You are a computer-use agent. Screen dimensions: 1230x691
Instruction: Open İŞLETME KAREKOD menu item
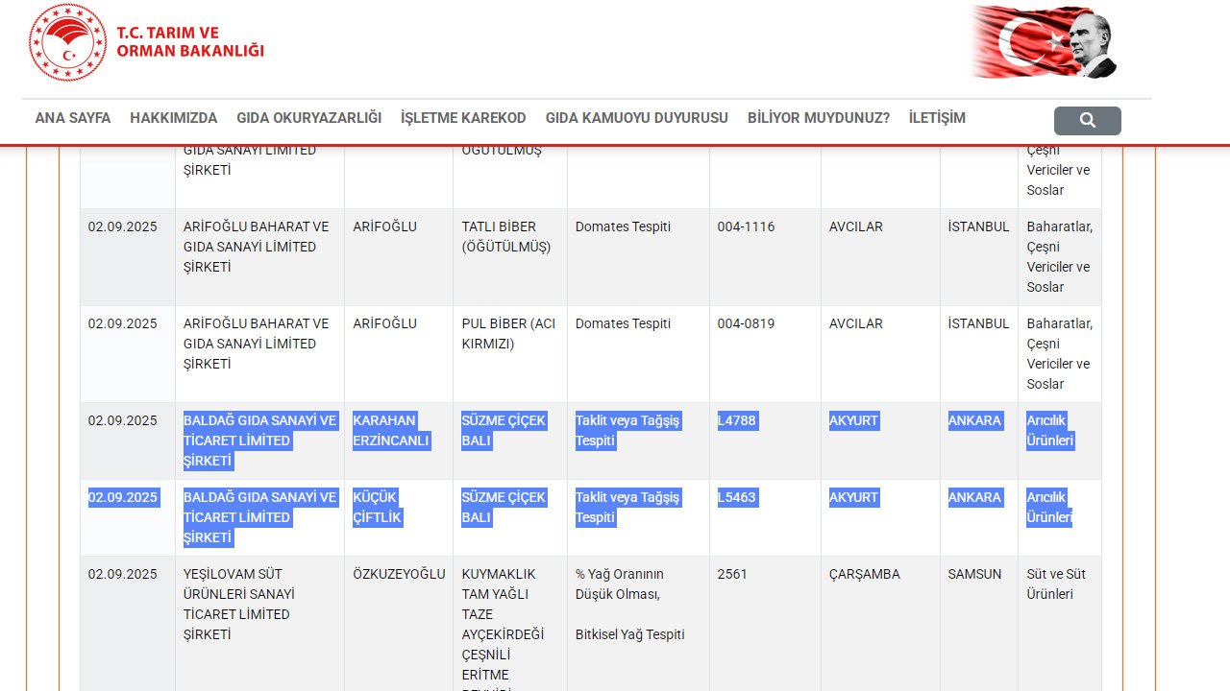coord(463,118)
